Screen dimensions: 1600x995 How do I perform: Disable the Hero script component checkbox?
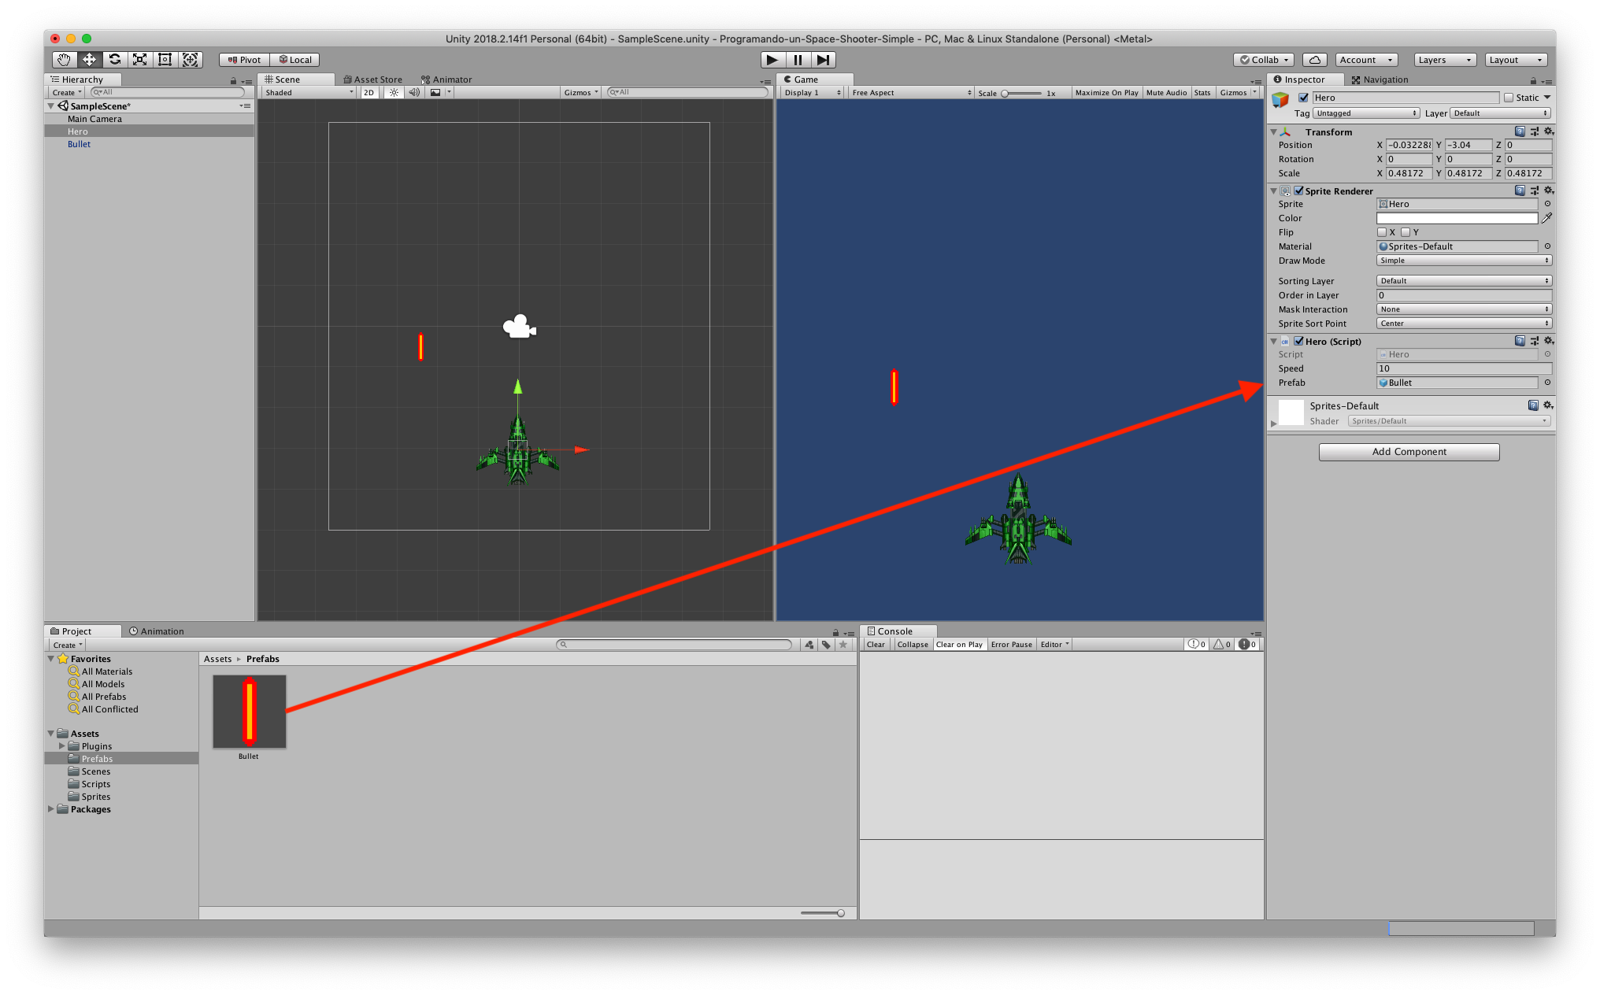[x=1298, y=341]
